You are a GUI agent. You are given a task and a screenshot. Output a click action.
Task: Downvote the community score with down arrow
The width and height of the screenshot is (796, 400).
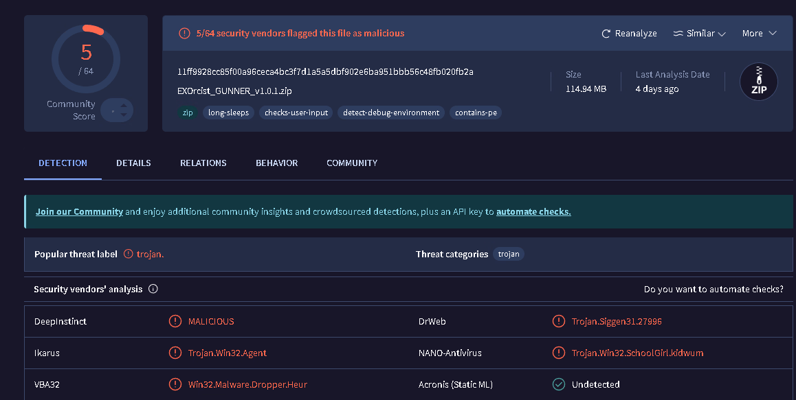coord(123,115)
